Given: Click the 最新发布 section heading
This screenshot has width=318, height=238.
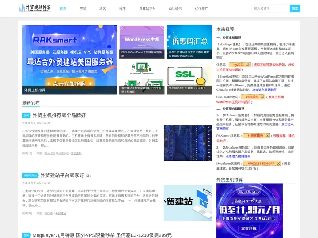Looking at the screenshot, I should coord(31,103).
